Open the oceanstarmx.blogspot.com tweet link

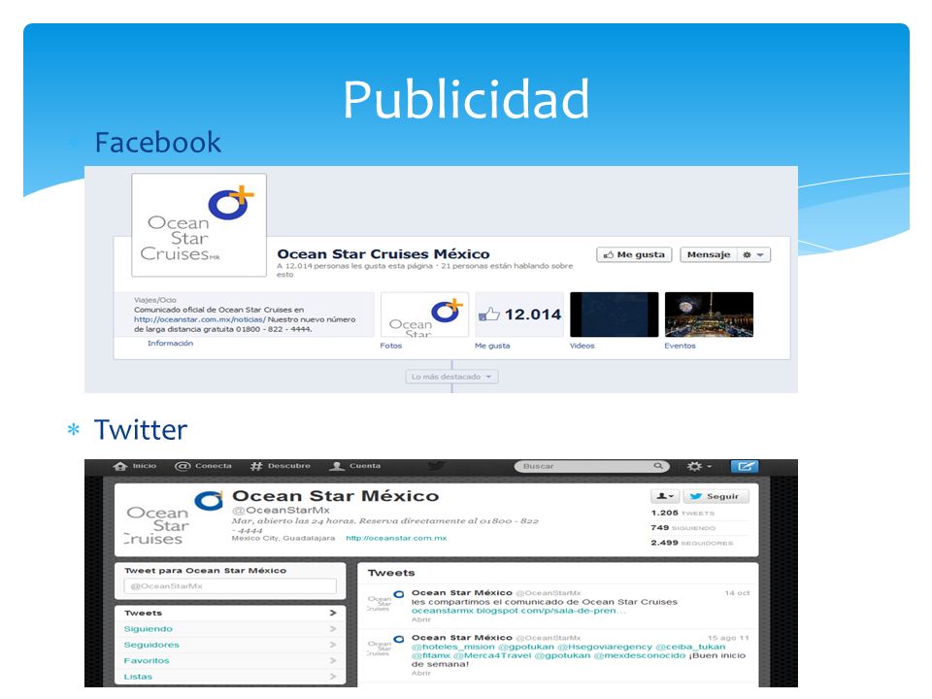pyautogui.click(x=518, y=611)
